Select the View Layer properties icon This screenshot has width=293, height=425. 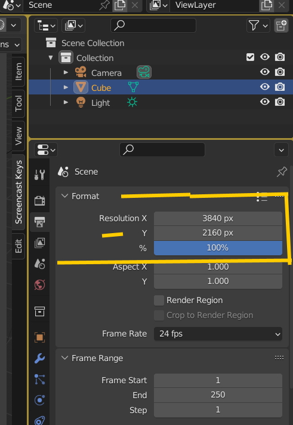tap(40, 243)
